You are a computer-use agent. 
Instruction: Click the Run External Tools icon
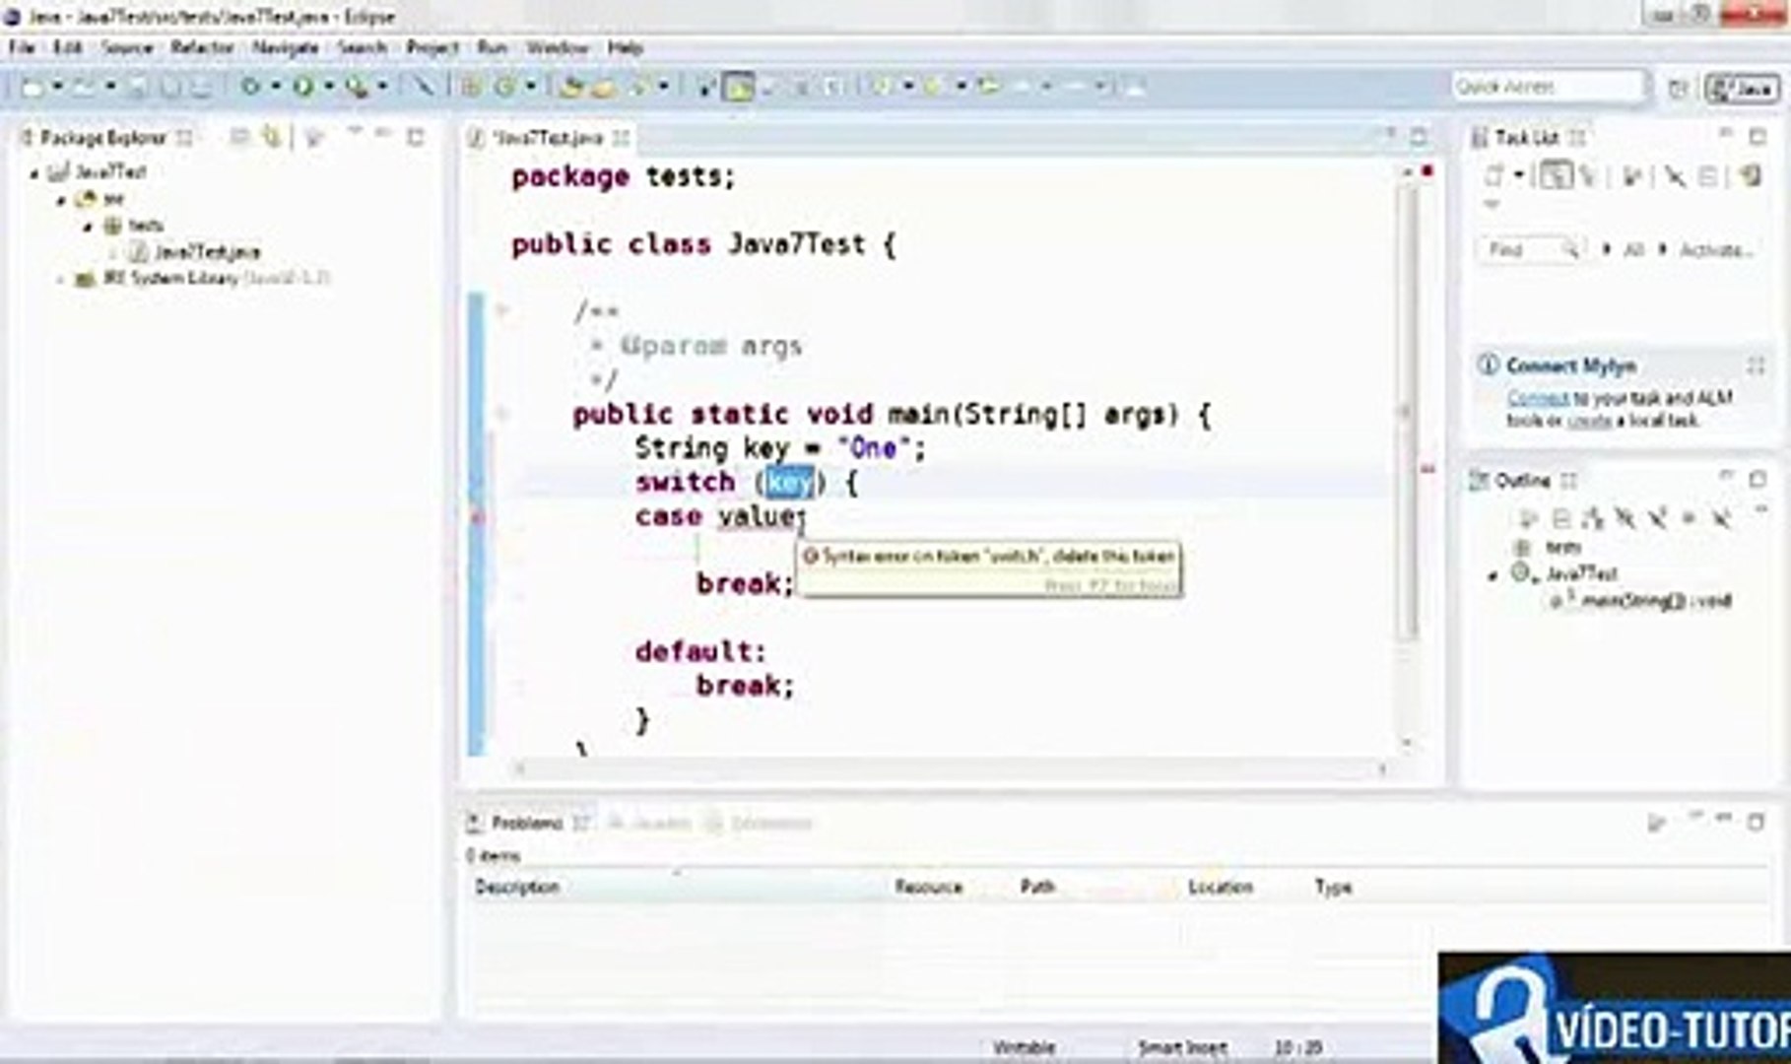(357, 88)
